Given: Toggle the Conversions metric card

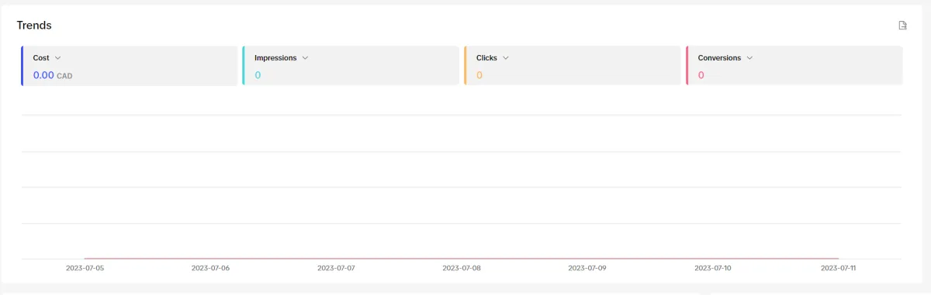Looking at the screenshot, I should pyautogui.click(x=794, y=66).
